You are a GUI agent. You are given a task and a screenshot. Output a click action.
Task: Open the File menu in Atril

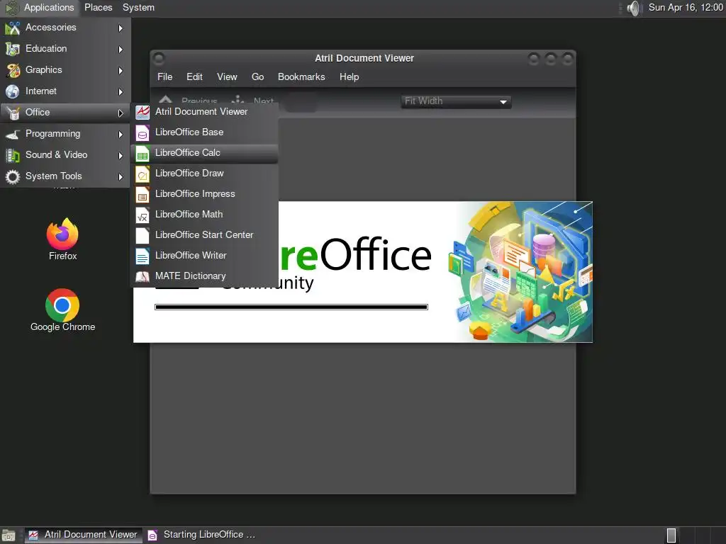point(164,76)
